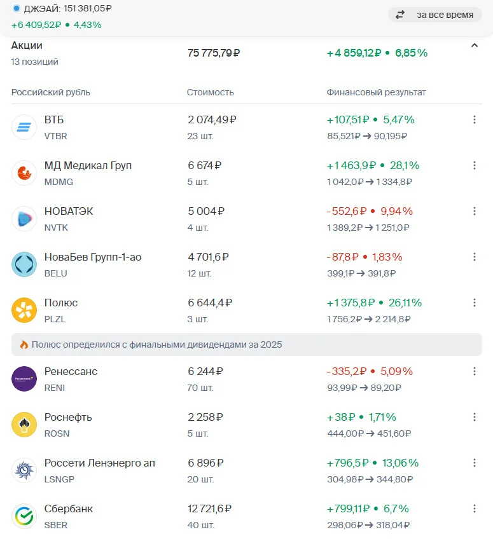
Task: Click the blue dot next to ДЖЭАЙ
Action: [x=16, y=8]
